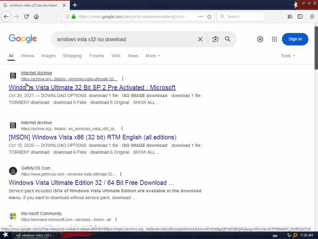This screenshot has height=239, width=318.
Task: Click the star start button on taskbar
Action: pos(5,235)
